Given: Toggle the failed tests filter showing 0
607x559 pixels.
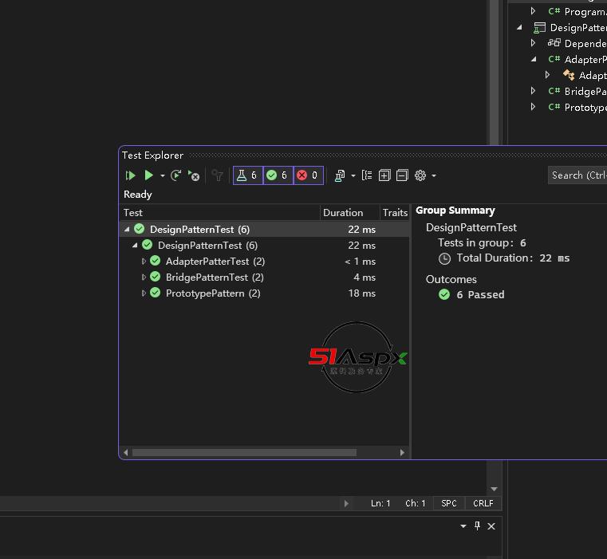Looking at the screenshot, I should [x=308, y=175].
